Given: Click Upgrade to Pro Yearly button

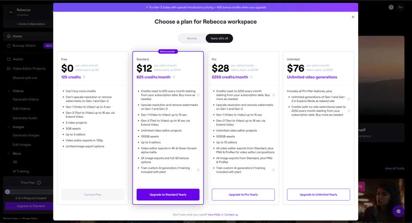Looking at the screenshot, I should click(243, 194).
